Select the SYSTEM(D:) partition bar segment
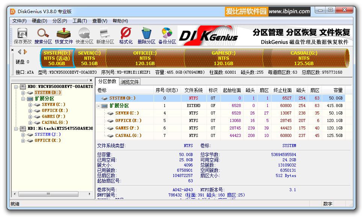 57,58
